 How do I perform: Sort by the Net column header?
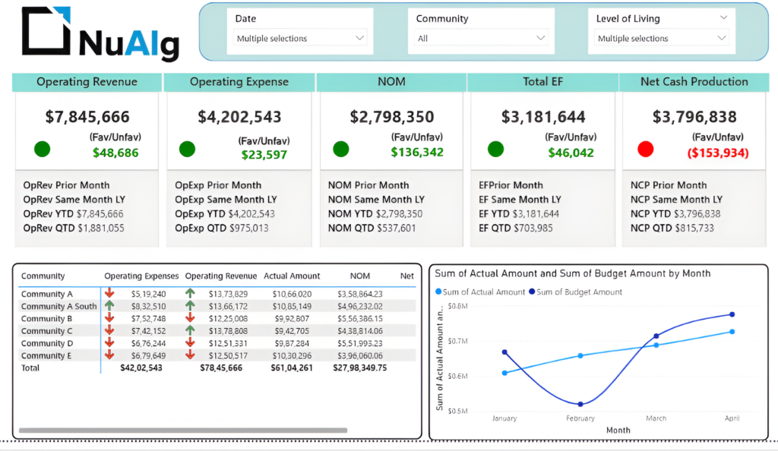pyautogui.click(x=407, y=276)
